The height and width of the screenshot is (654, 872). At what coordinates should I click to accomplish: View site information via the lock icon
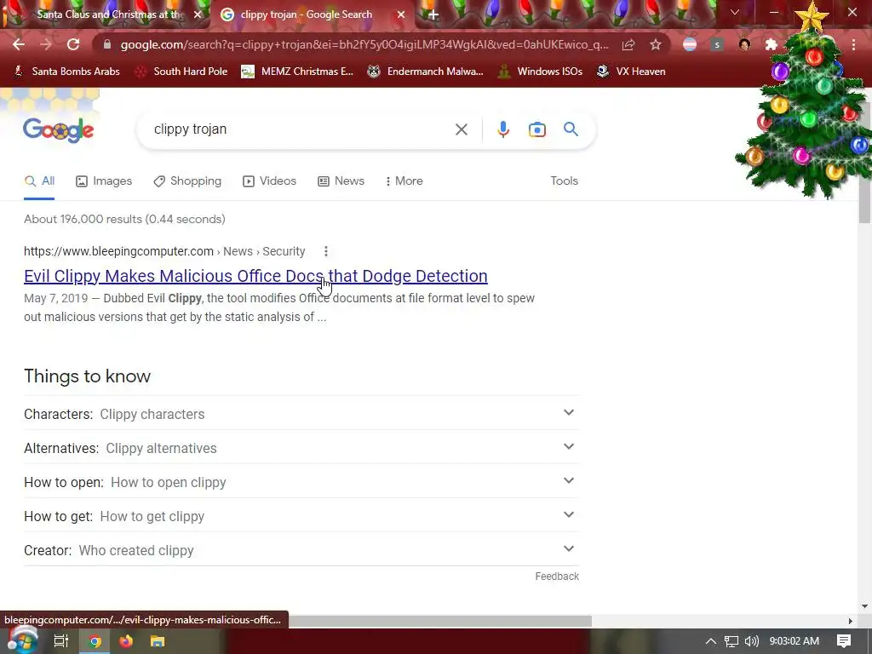[107, 44]
